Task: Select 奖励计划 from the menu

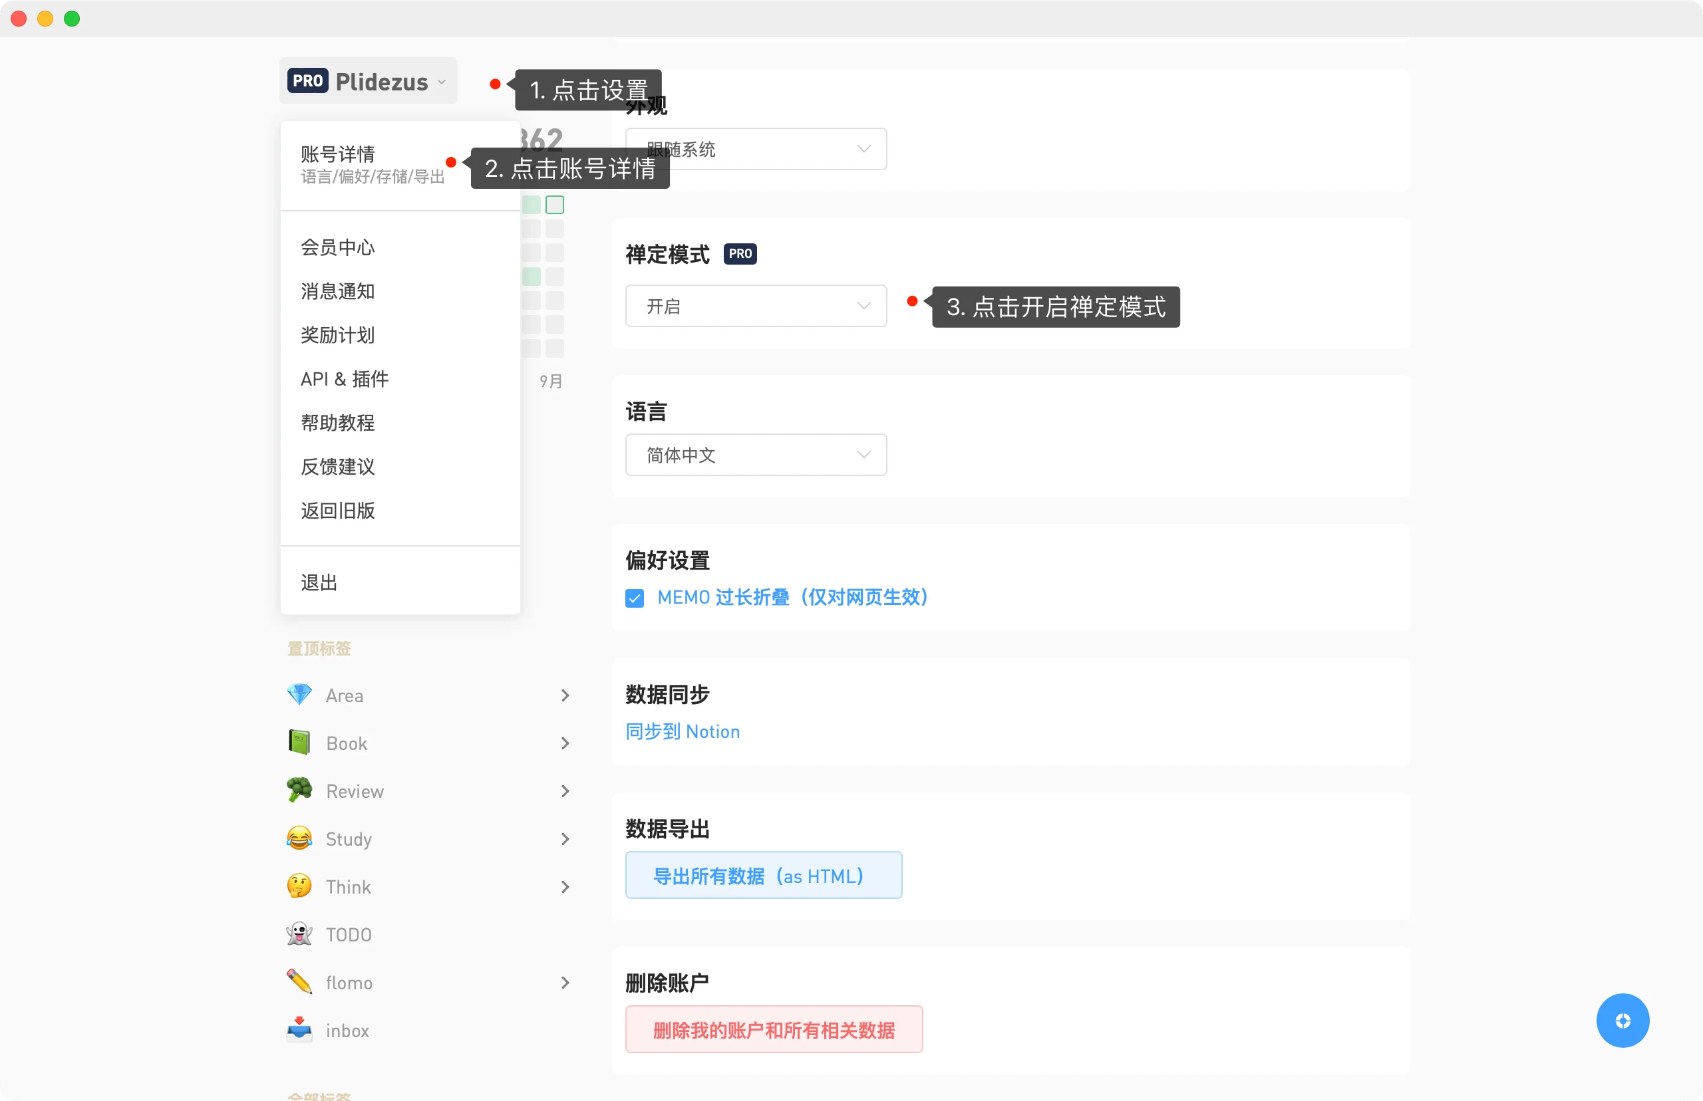Action: click(337, 334)
